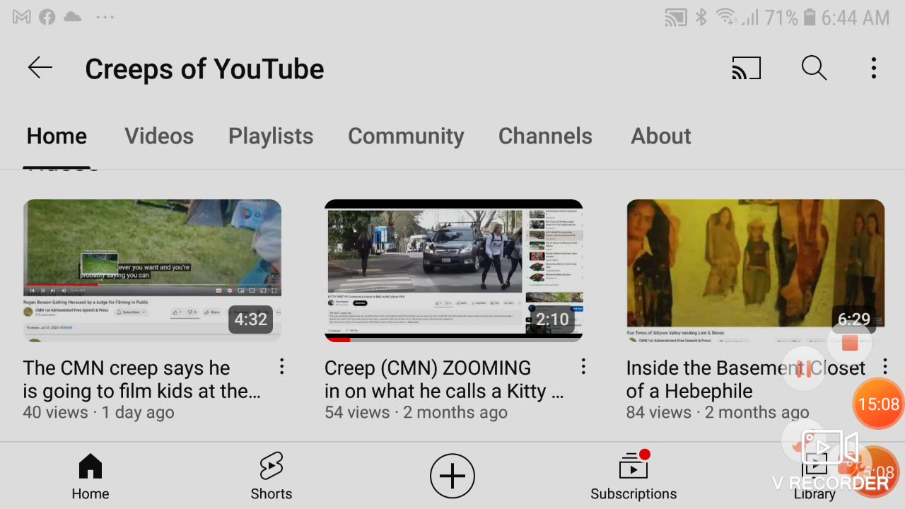Switch to the Videos tab
This screenshot has width=905, height=509.
point(159,136)
